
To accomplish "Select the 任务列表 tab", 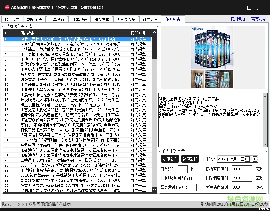I will [x=173, y=19].
